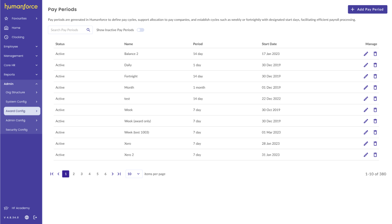The image size is (392, 224).
Task: Collapse the Admin sidebar section
Action: [x=21, y=84]
